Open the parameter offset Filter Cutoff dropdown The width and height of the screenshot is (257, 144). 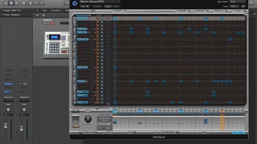pos(104,124)
